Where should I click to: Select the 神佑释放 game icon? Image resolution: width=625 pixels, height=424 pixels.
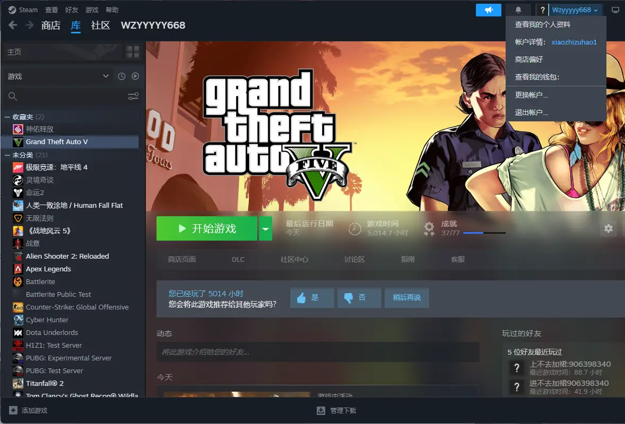[18, 129]
